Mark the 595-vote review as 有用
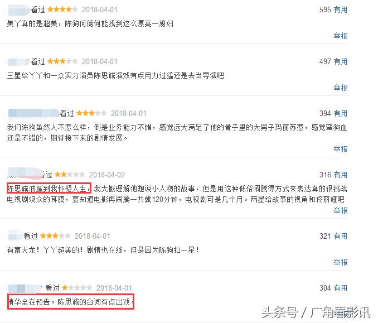Image resolution: width=378 pixels, height=323 pixels. tap(341, 9)
